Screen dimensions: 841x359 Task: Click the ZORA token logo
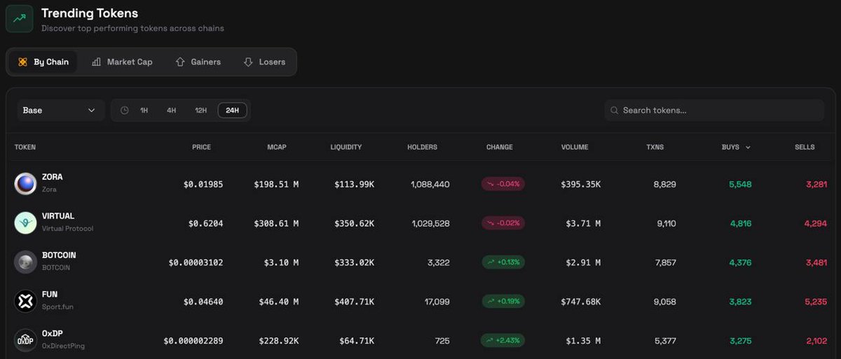tap(25, 184)
